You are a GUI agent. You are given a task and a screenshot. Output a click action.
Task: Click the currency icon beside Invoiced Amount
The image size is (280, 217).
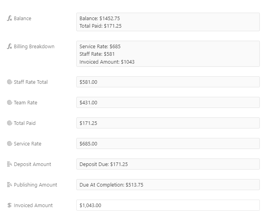[9, 205]
